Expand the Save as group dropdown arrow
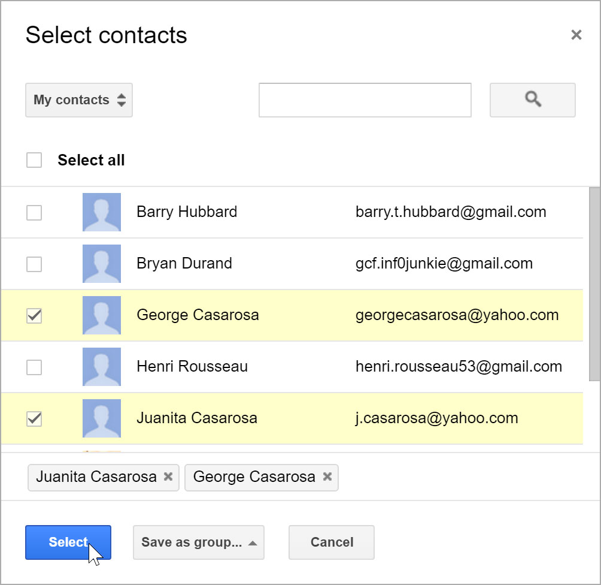The image size is (601, 585). [252, 542]
